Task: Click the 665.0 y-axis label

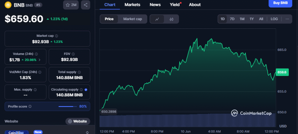Action: coord(282,50)
